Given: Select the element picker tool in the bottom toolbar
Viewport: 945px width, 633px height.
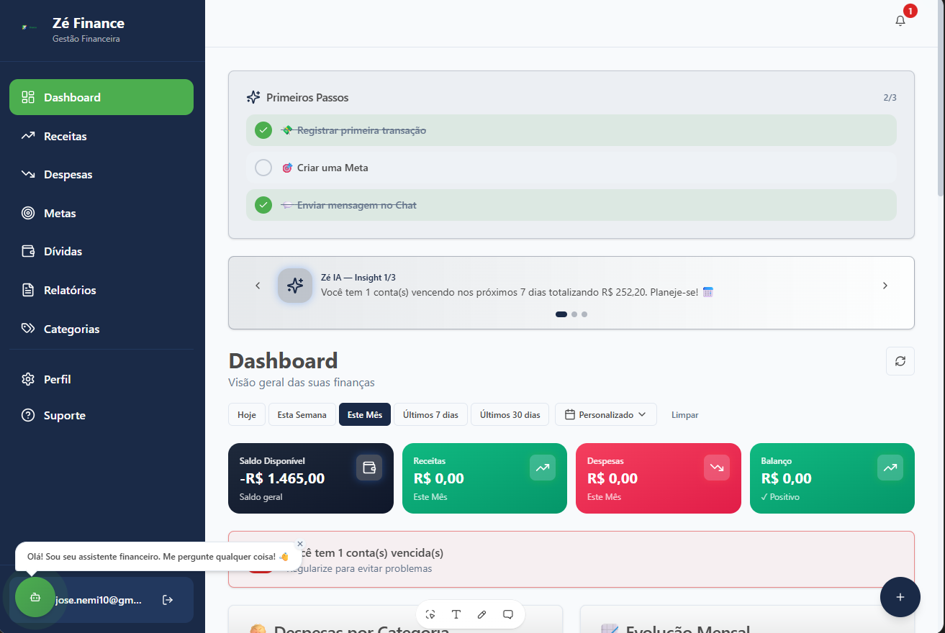Looking at the screenshot, I should [430, 614].
